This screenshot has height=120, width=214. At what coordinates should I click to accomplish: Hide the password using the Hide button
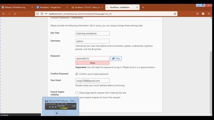116,59
